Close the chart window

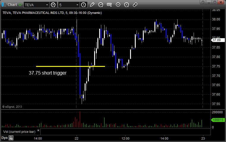(x=221, y=2)
